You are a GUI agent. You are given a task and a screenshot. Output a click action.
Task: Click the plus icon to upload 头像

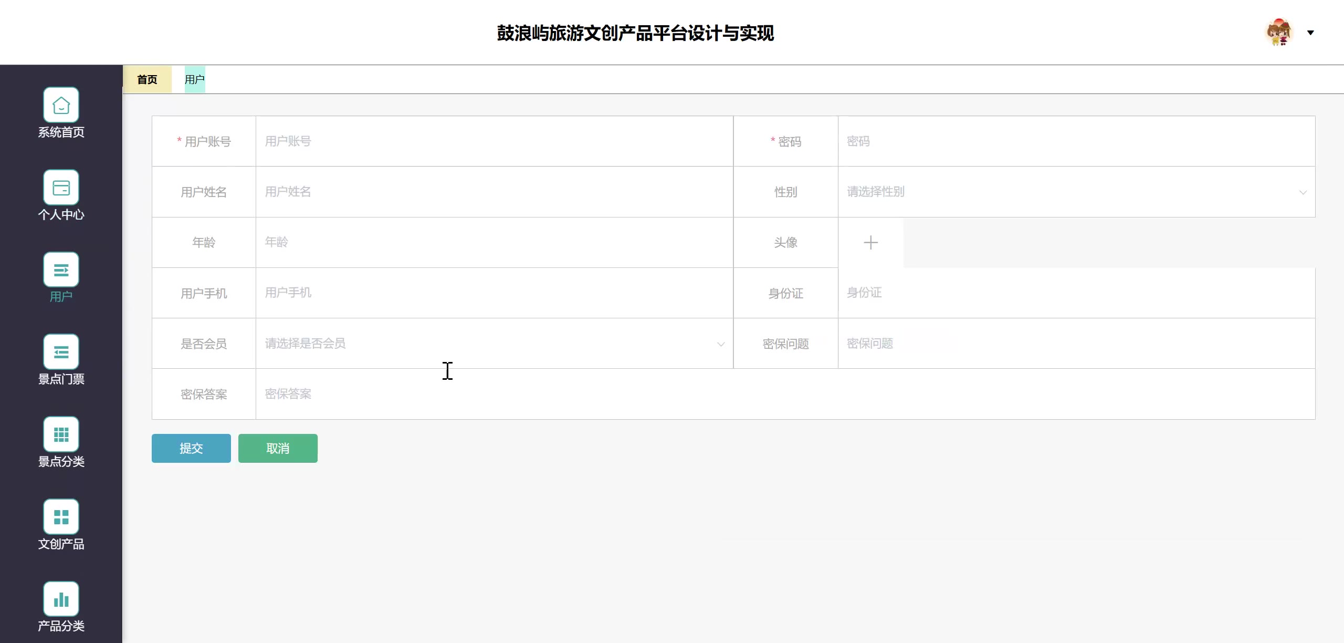pyautogui.click(x=870, y=243)
